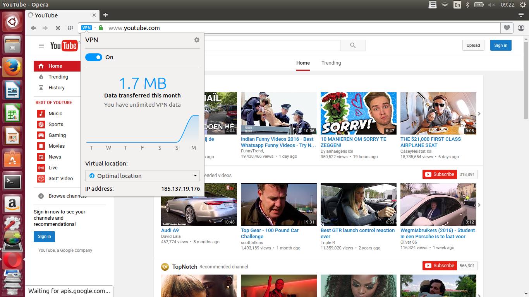
Task: Go forward with the browser forward arrow
Action: [x=45, y=28]
